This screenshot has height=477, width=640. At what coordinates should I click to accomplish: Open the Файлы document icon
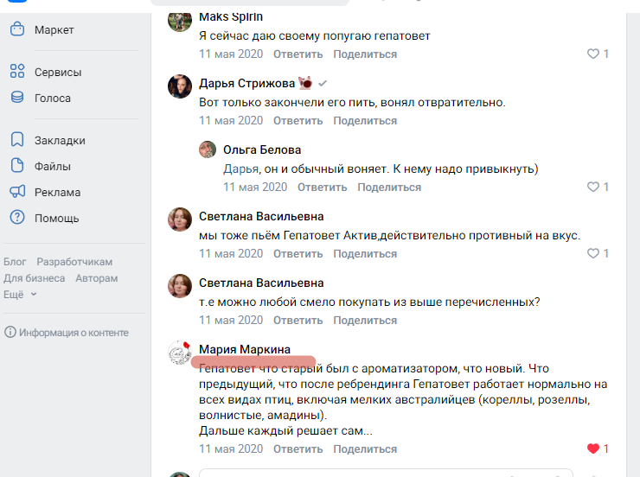point(17,166)
